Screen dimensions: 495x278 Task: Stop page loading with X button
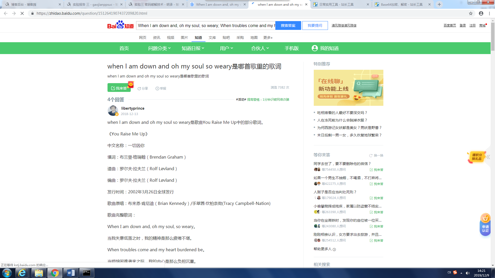tap(22, 13)
